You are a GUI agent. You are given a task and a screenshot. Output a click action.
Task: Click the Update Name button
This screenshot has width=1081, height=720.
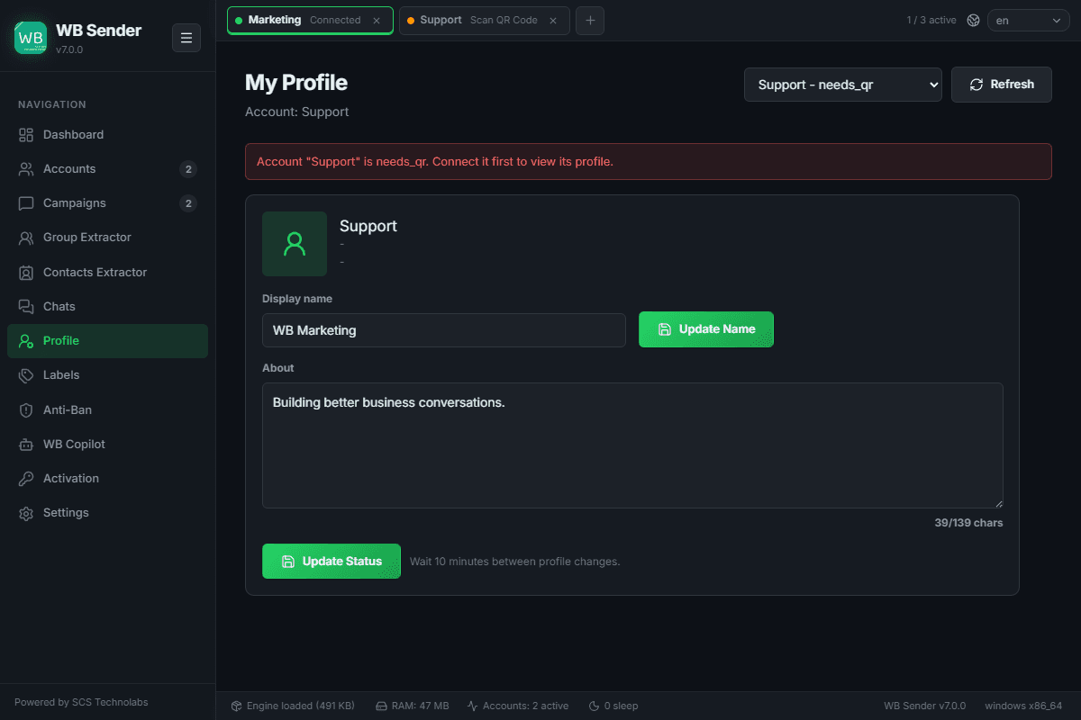[x=706, y=329]
